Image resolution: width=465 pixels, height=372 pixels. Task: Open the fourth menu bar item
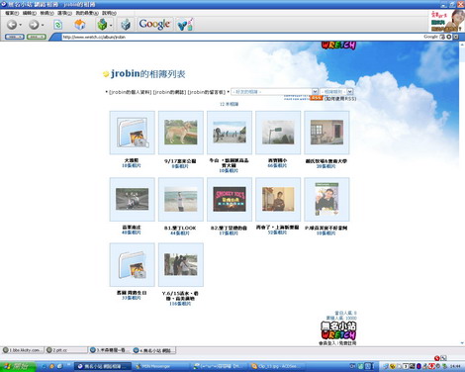64,13
